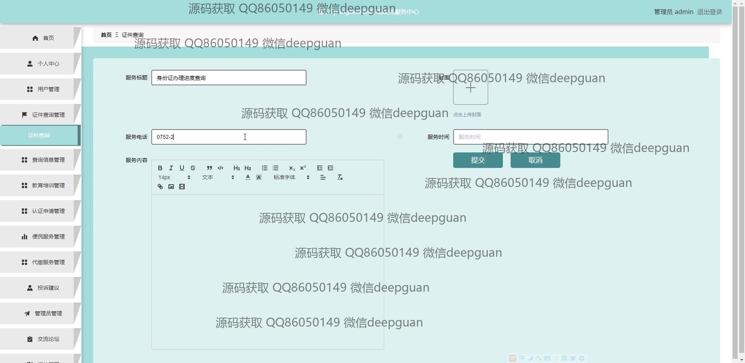Click the 服务标题 input field

[x=229, y=78]
